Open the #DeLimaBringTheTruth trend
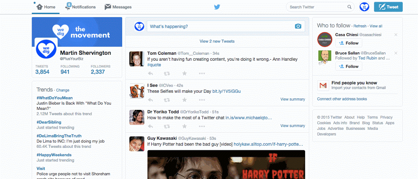 pos(59,136)
